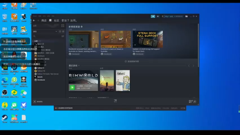Open Steam help question mark
The image size is (240, 135).
click(162, 16)
